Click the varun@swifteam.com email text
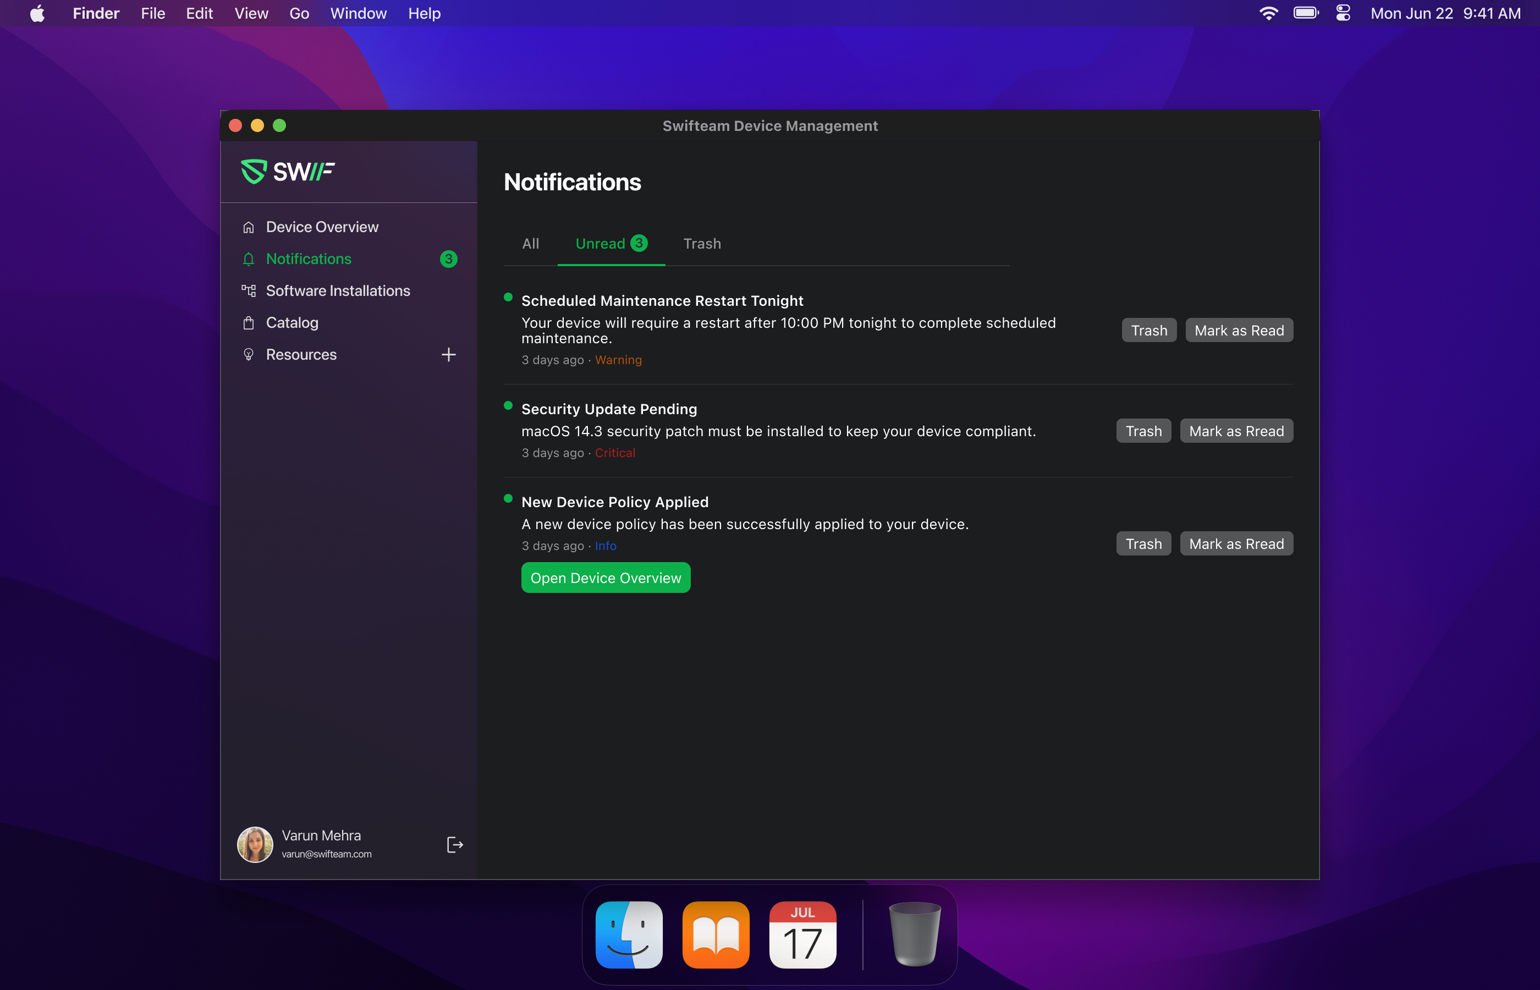 pyautogui.click(x=327, y=854)
